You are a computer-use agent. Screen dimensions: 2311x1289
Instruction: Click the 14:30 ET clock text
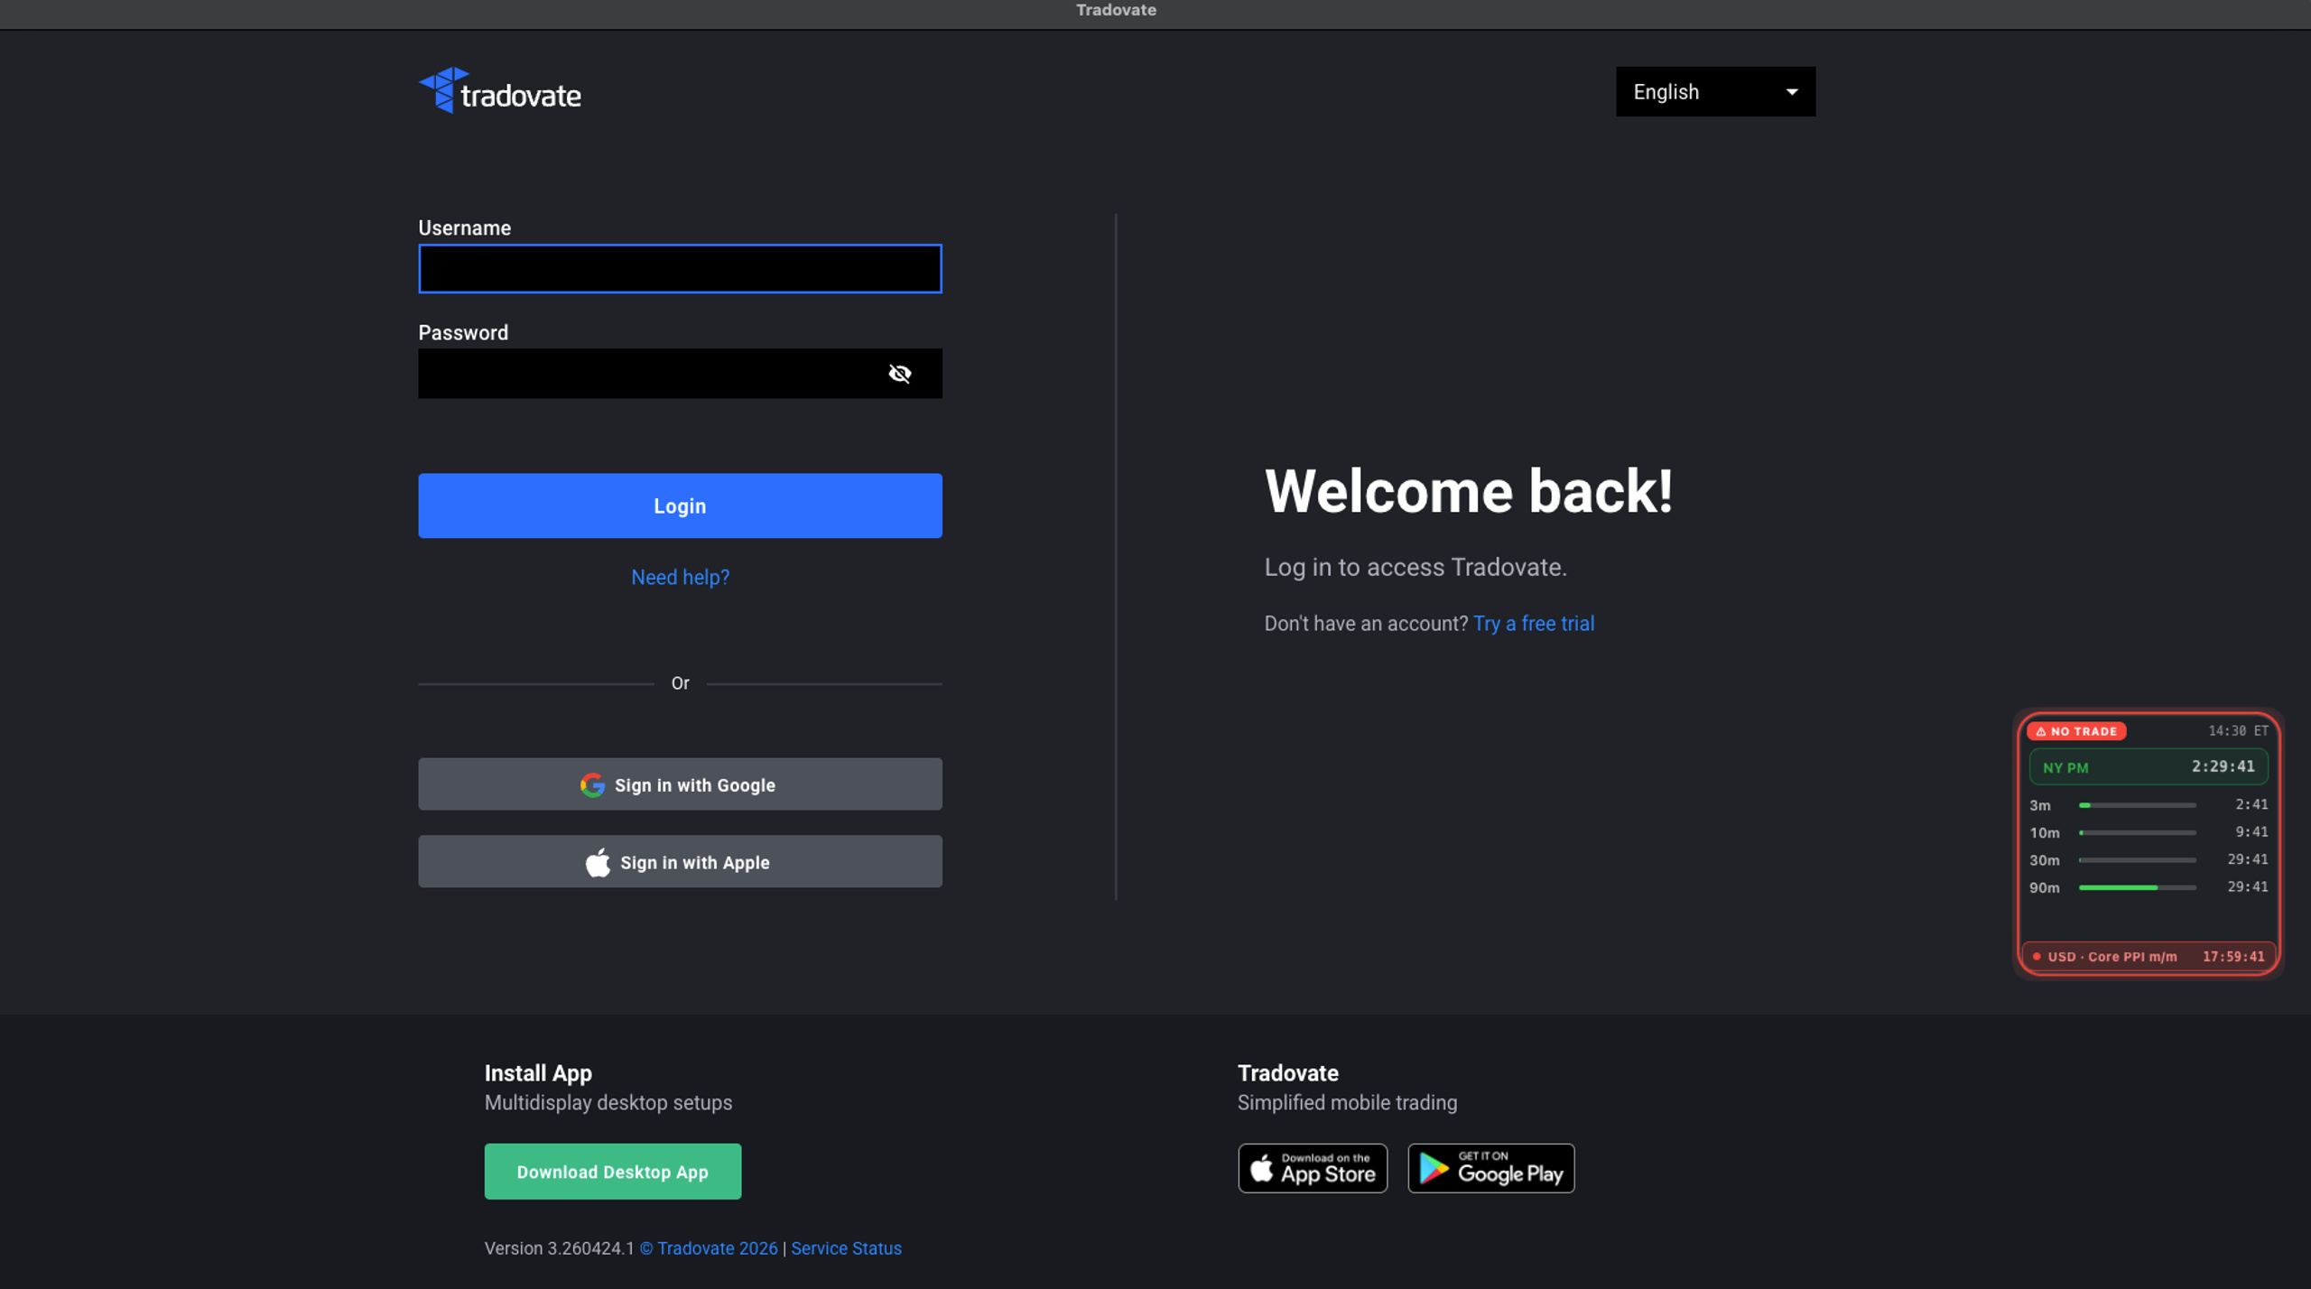coord(2238,731)
